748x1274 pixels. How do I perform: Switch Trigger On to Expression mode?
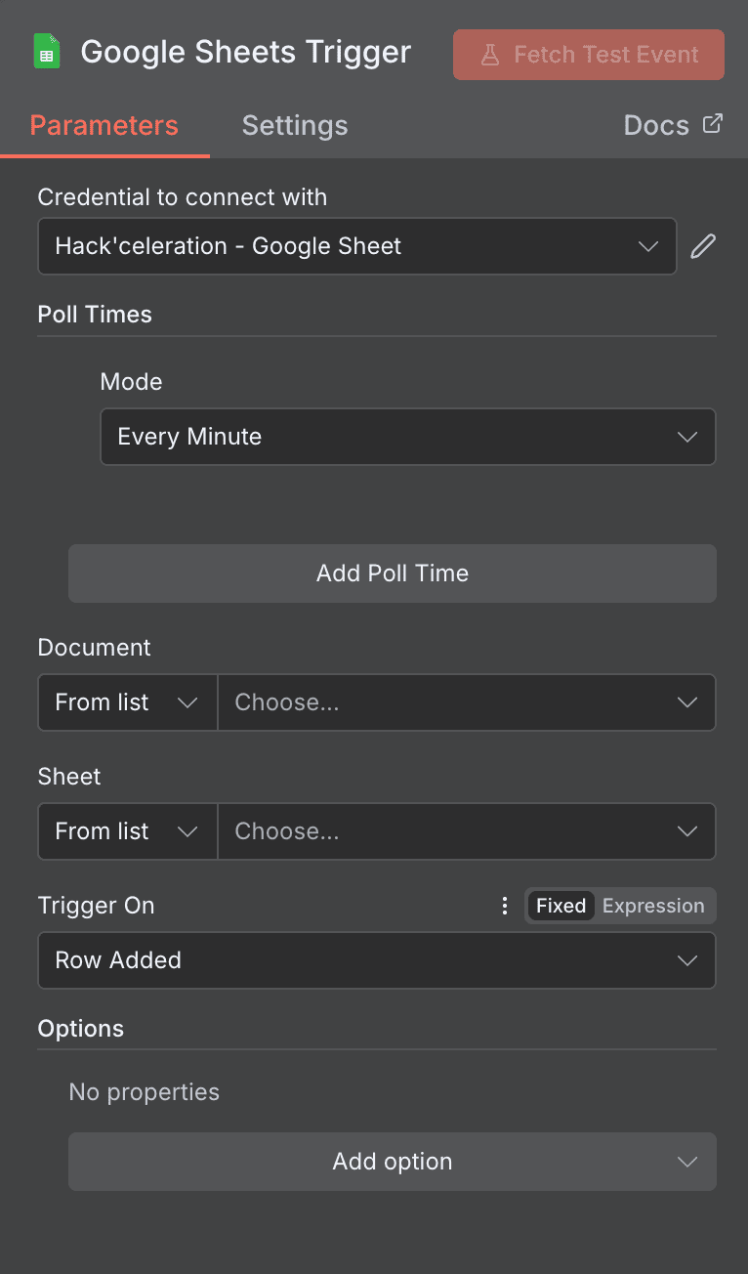[x=652, y=906]
